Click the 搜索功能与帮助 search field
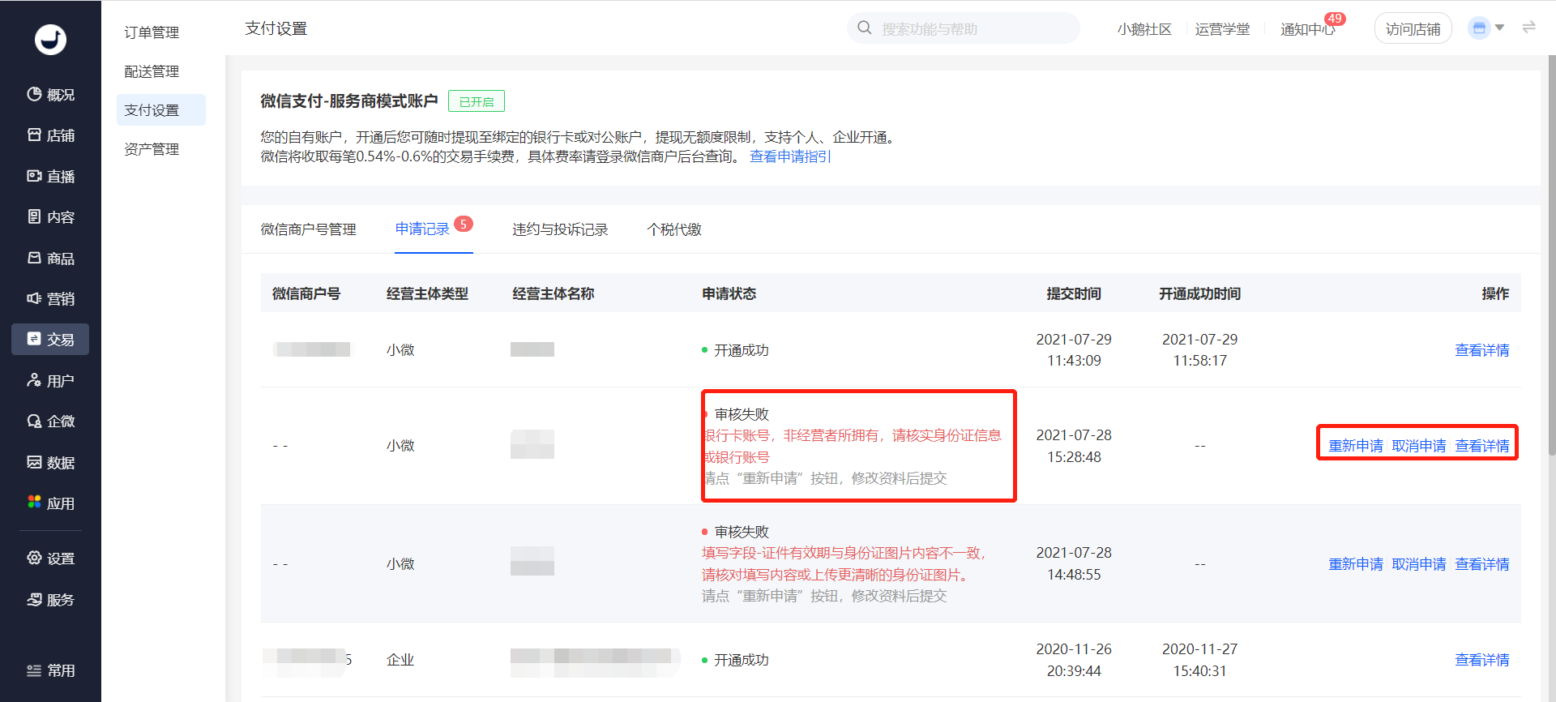The image size is (1556, 702). (x=964, y=28)
